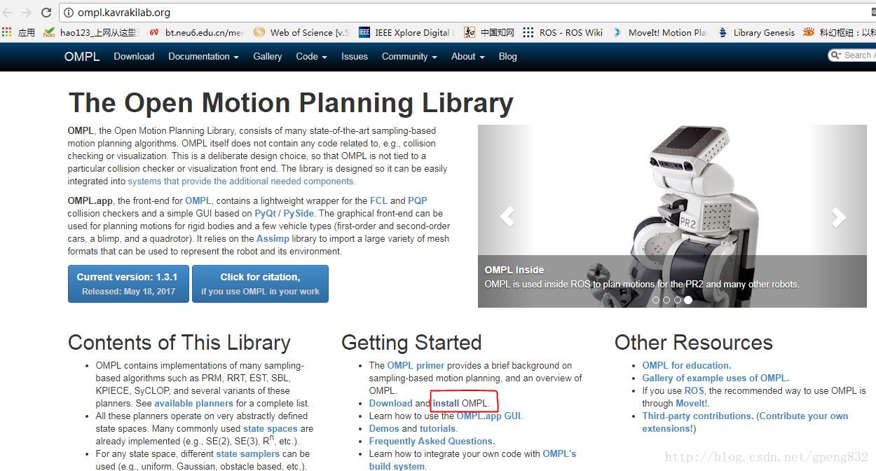Click the 'install' OMPL link
The height and width of the screenshot is (471, 876).
pos(446,403)
